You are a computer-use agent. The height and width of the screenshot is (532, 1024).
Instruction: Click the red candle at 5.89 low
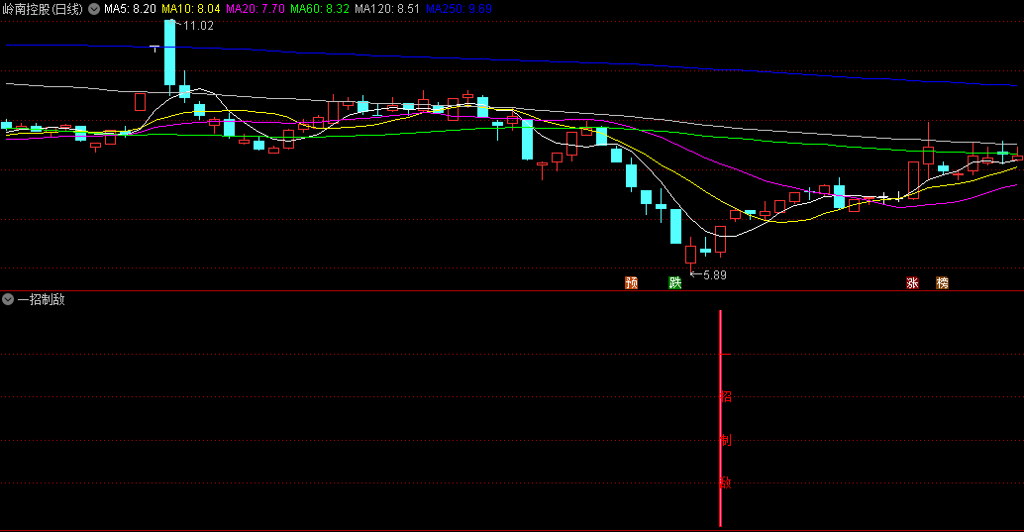[x=690, y=255]
